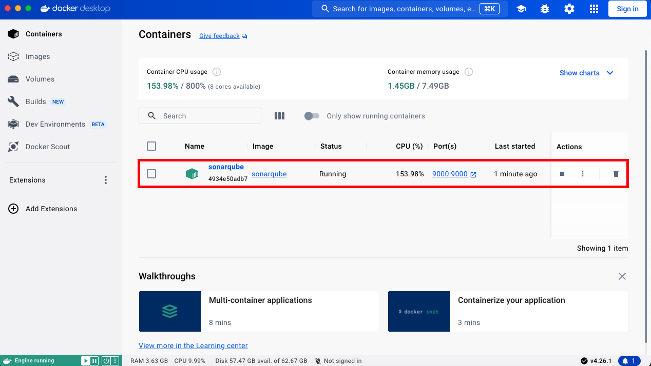The height and width of the screenshot is (366, 651).
Task: Delete the sonarqube container trash icon
Action: [616, 174]
